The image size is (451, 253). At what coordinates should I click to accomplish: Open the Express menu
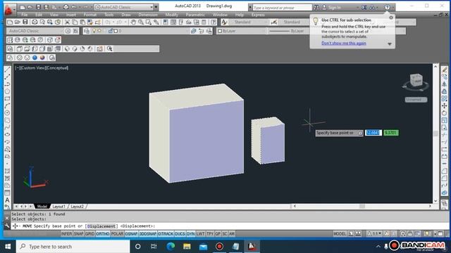point(258,15)
